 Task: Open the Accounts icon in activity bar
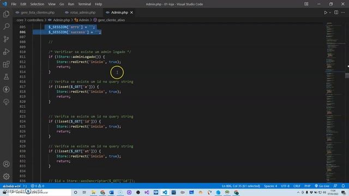pos(6,164)
